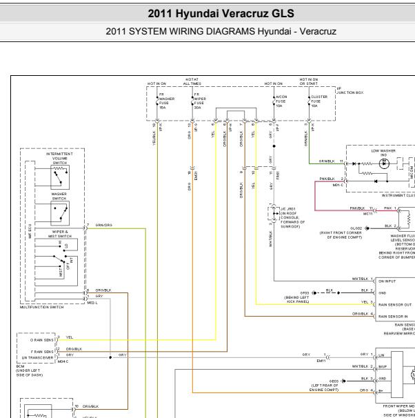Image resolution: width=415 pixels, height=418 pixels.
Task: Select the 'GRN/BLK 11' wire label
Action: [x=331, y=161]
